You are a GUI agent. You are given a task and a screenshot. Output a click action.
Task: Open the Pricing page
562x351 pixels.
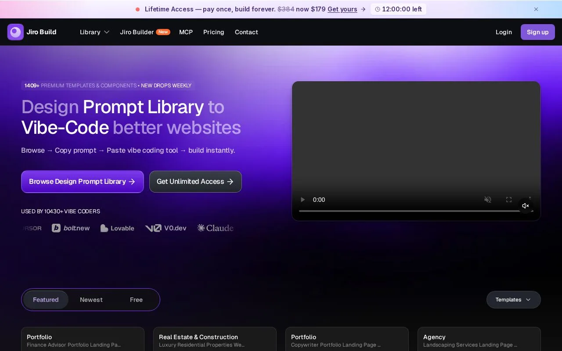pos(214,32)
